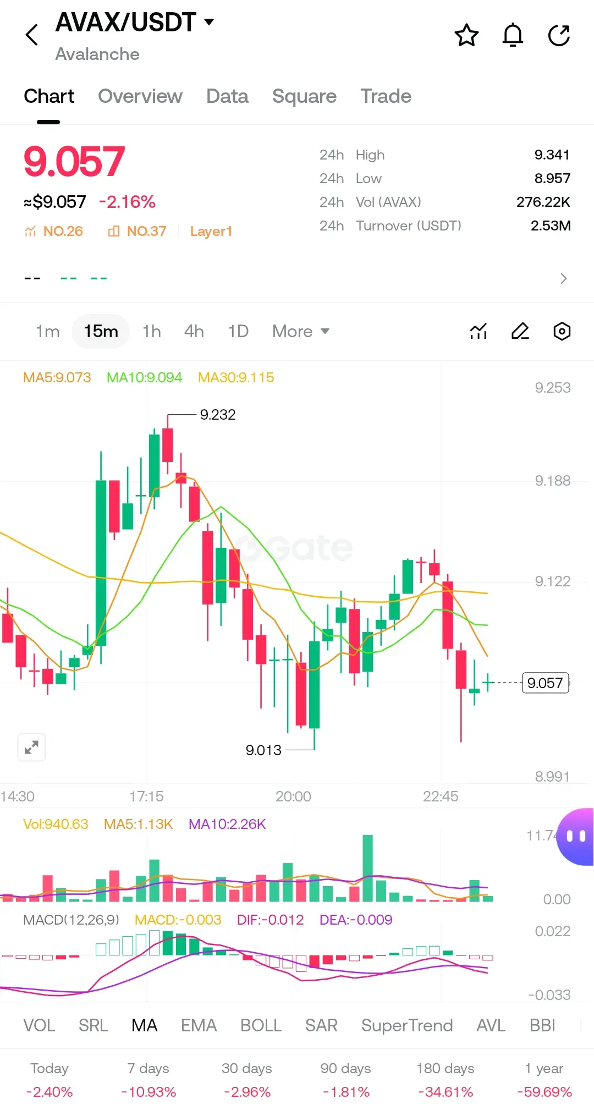Select the Chart tab

(x=49, y=96)
